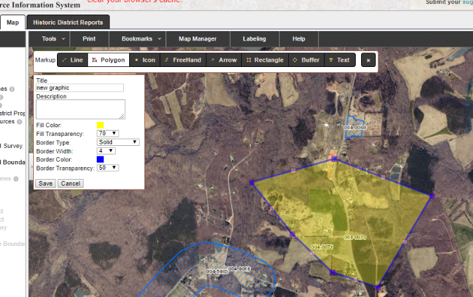This screenshot has width=473, height=297.
Task: Select the Text markup tool
Action: (339, 60)
